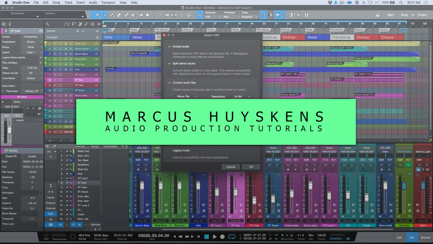Toggle Split stereo tracks checkbox
This screenshot has width=433, height=244.
click(170, 63)
